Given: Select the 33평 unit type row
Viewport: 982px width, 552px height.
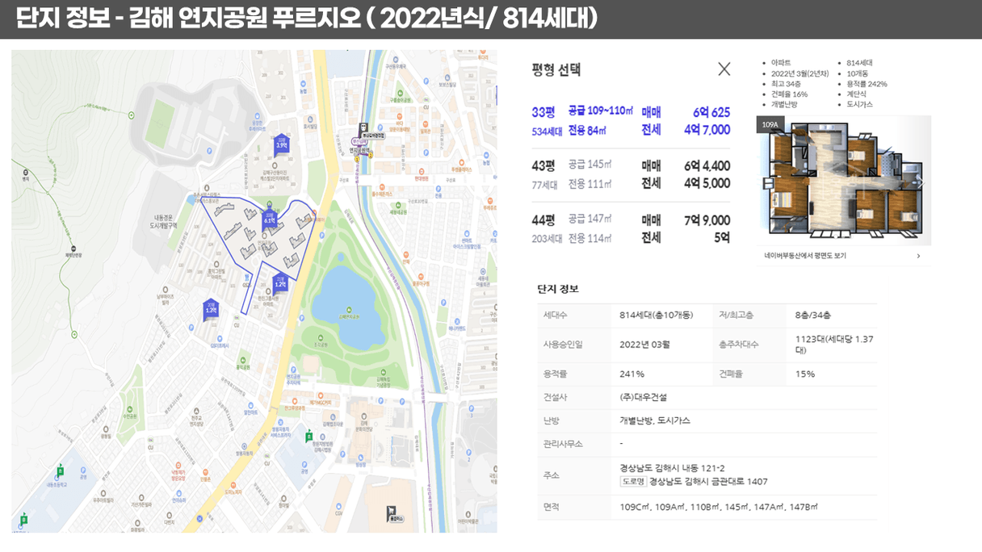Looking at the screenshot, I should pos(631,121).
